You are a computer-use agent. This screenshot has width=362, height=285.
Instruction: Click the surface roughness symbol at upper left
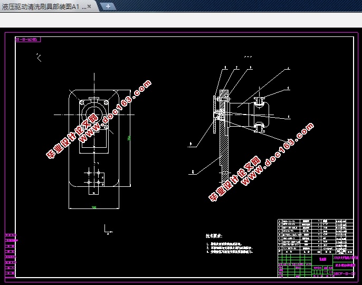tap(39, 58)
